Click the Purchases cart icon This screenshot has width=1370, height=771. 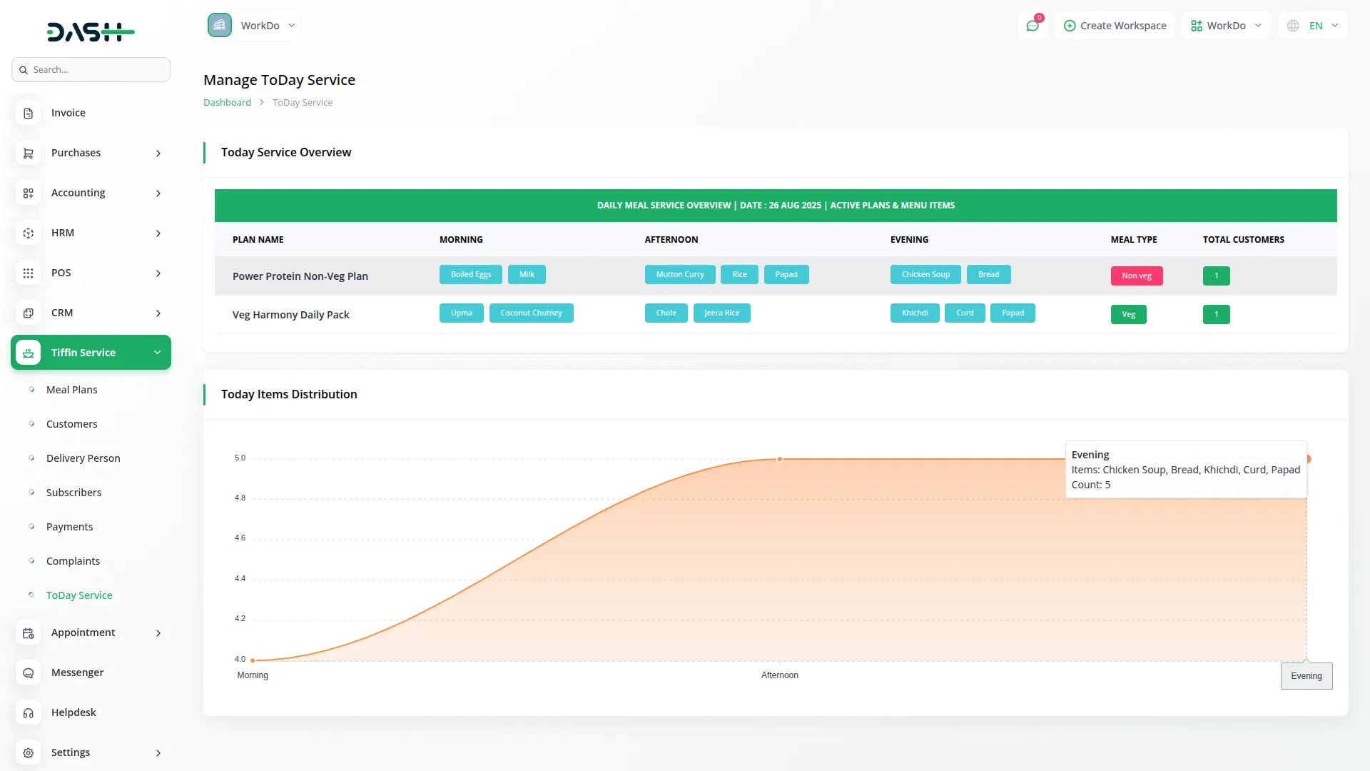tap(28, 153)
